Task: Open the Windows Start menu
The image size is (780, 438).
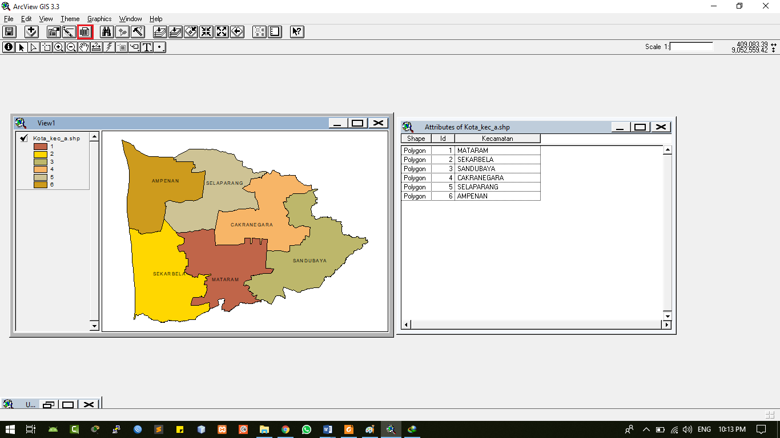Action: click(10, 429)
